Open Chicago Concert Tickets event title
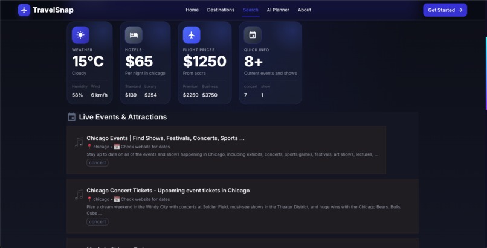Viewport: 487px width, 248px height. (x=168, y=191)
